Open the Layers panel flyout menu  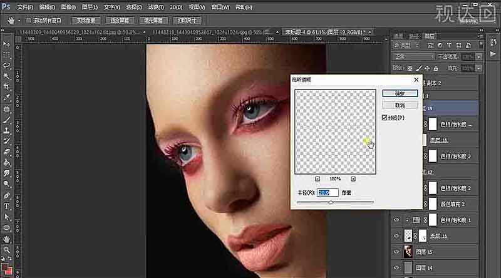(480, 36)
